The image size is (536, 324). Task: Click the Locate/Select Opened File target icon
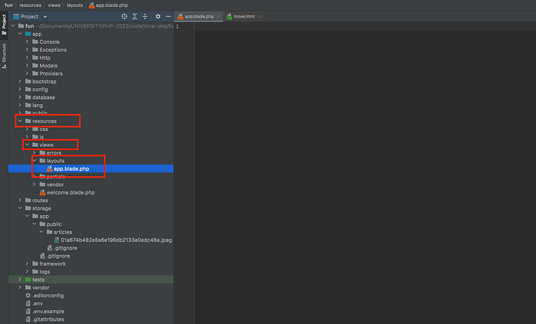[124, 16]
